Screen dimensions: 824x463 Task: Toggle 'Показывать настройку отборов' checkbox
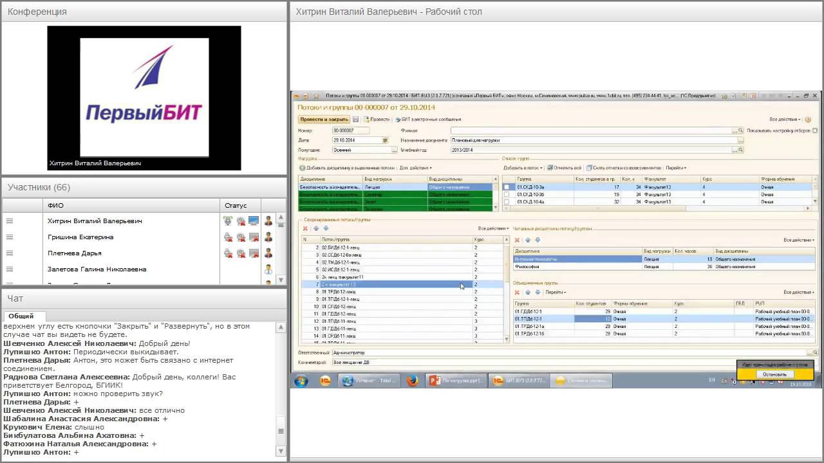pyautogui.click(x=815, y=131)
